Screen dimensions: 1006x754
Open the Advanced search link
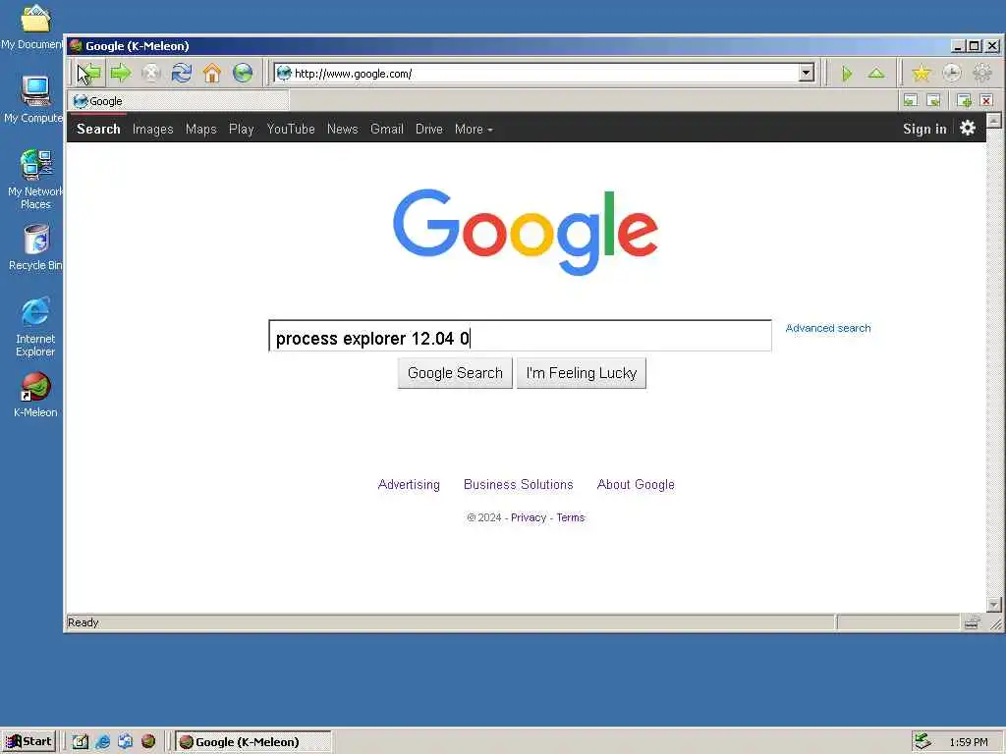coord(828,328)
